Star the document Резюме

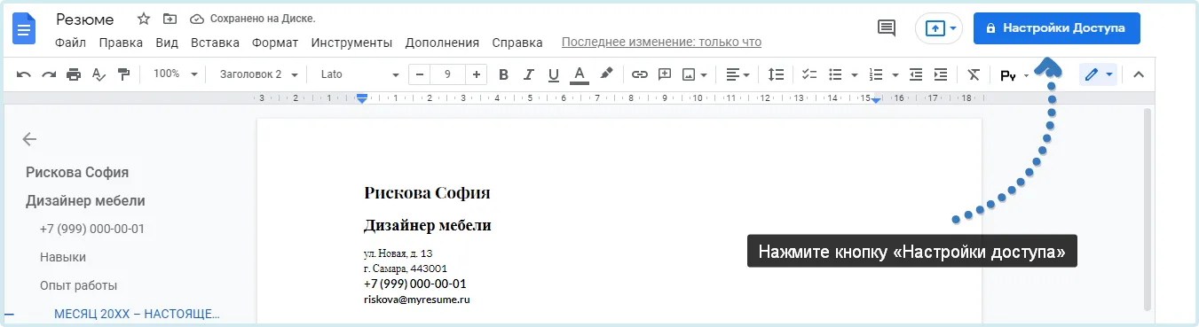tap(144, 19)
